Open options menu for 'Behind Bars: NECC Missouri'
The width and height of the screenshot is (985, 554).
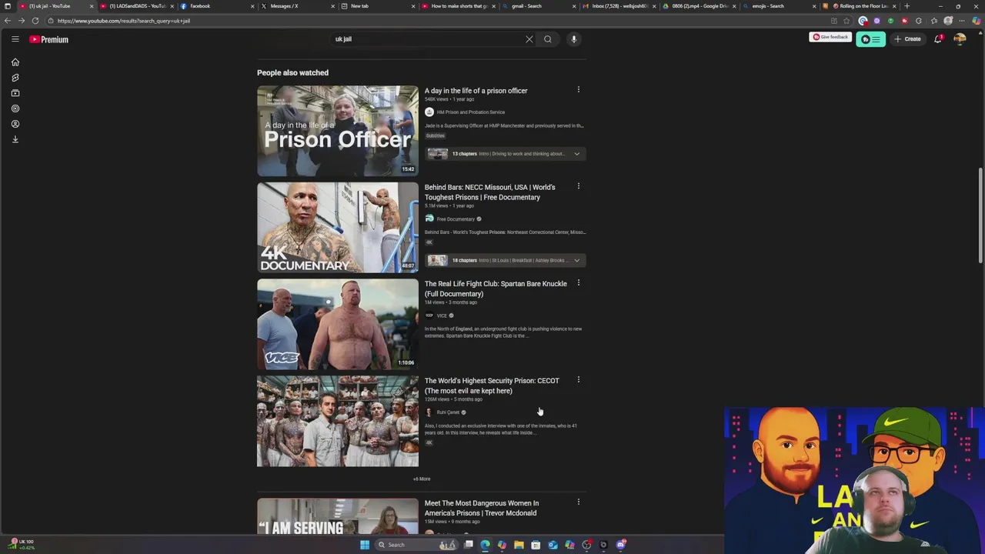tap(579, 186)
